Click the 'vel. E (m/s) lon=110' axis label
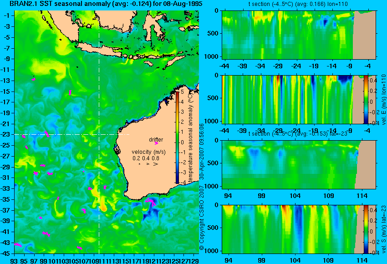 click(384, 99)
